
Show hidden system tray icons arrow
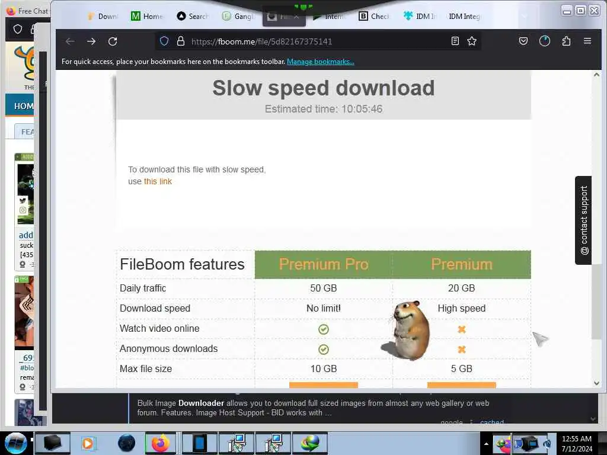pos(486,444)
